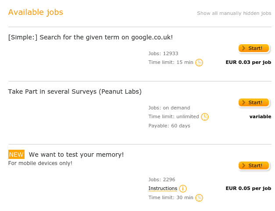The height and width of the screenshot is (211, 275).
Task: Open 'We want to test your memory!' title
Action: pyautogui.click(x=76, y=155)
